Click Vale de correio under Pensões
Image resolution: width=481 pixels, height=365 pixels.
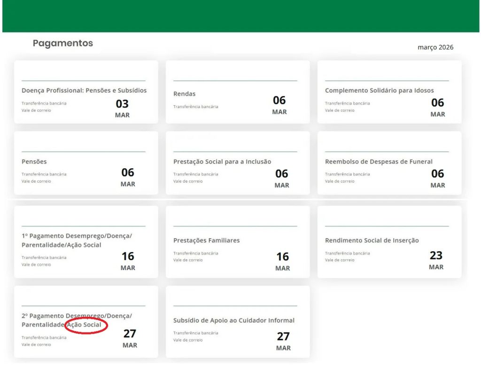[36, 181]
